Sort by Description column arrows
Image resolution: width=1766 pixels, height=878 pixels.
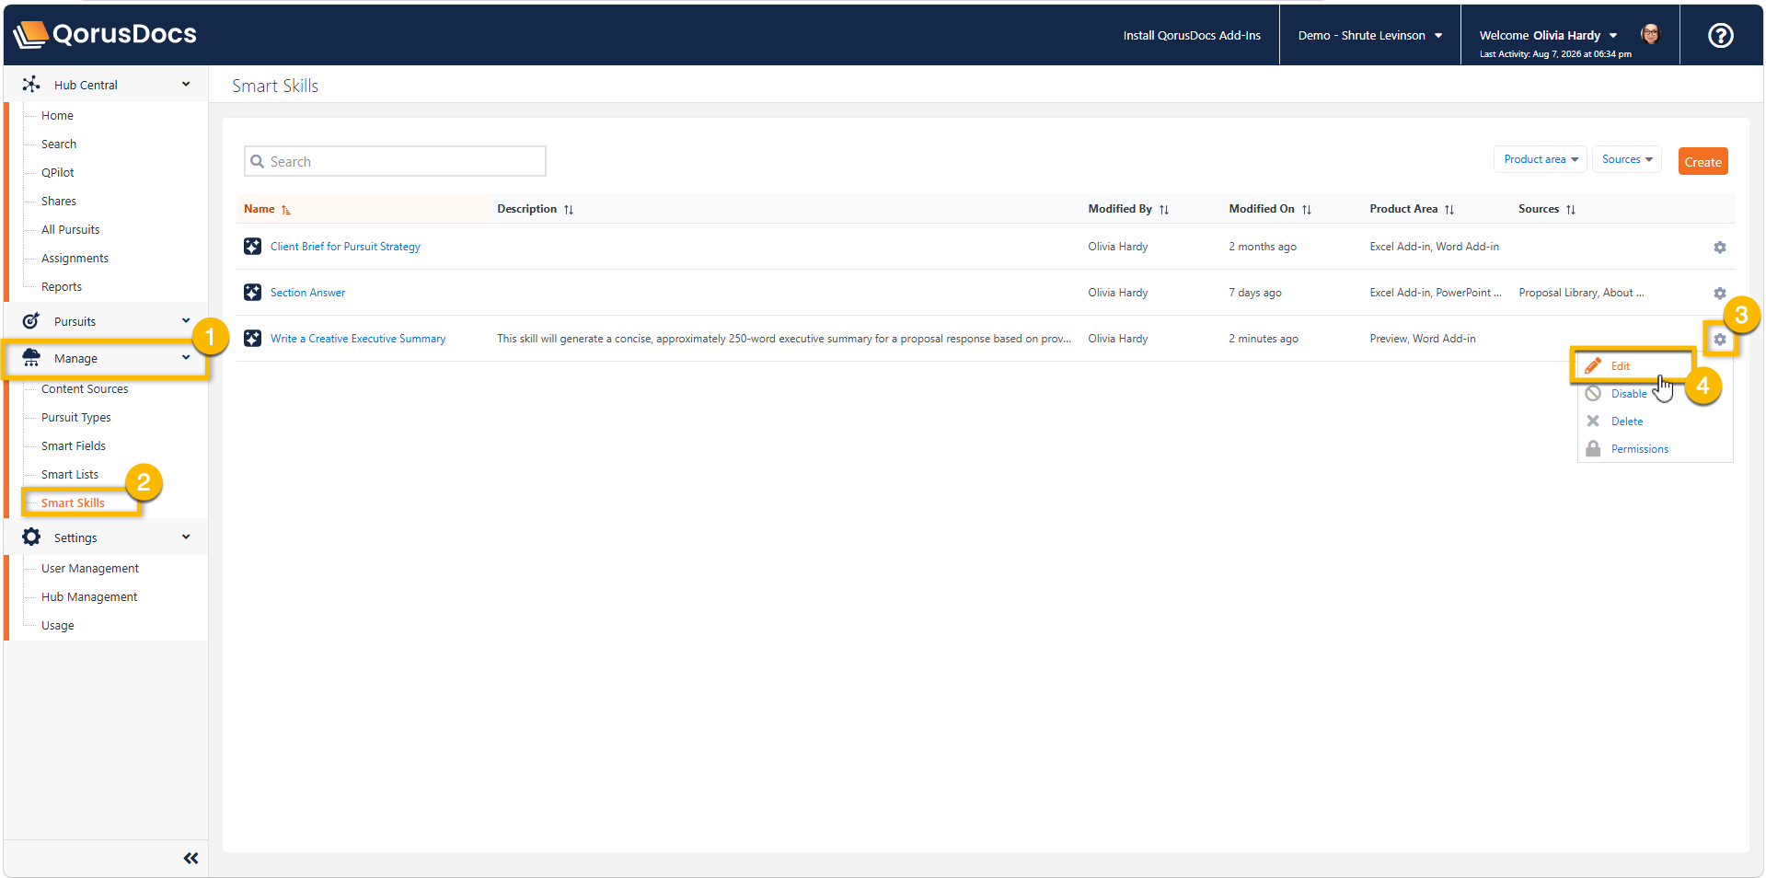click(x=569, y=210)
